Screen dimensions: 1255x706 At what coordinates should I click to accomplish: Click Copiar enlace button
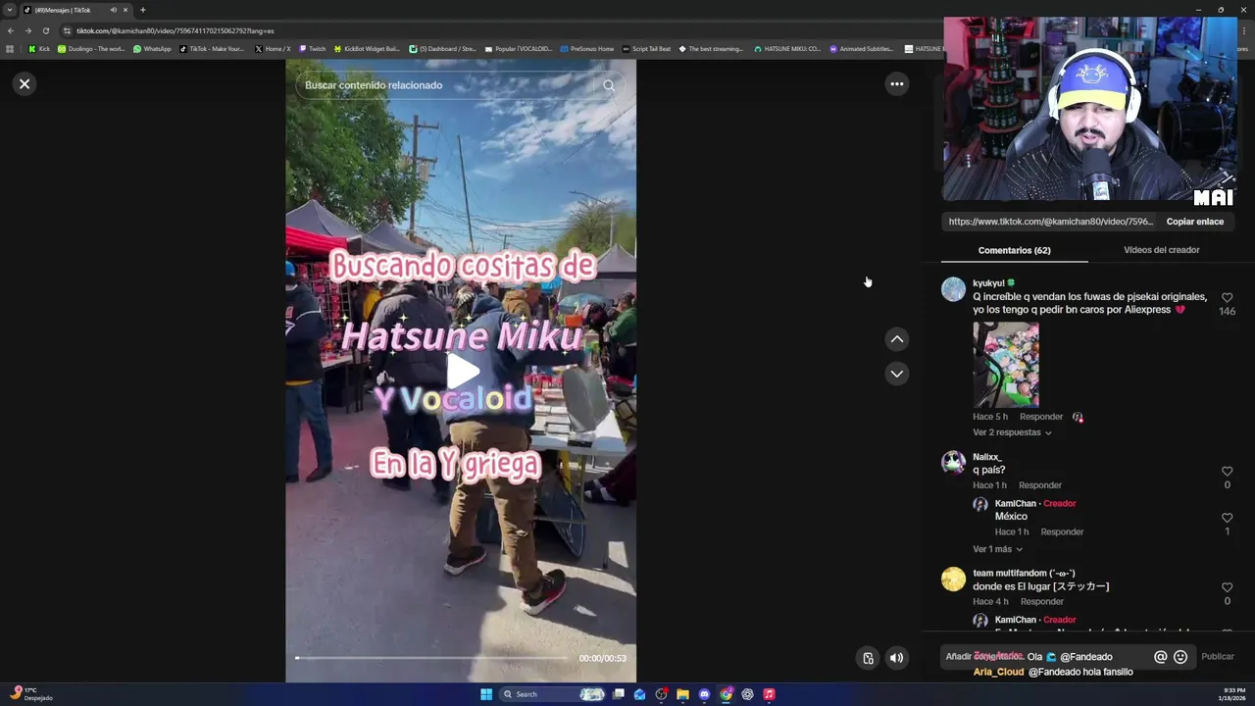pyautogui.click(x=1194, y=222)
